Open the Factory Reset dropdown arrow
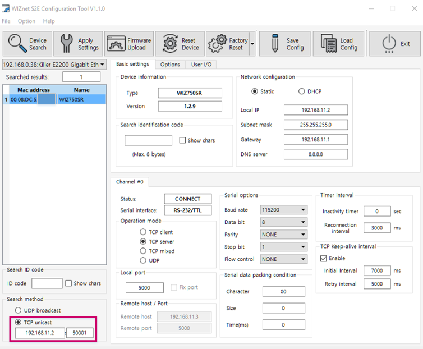423x349 pixels. coord(252,43)
